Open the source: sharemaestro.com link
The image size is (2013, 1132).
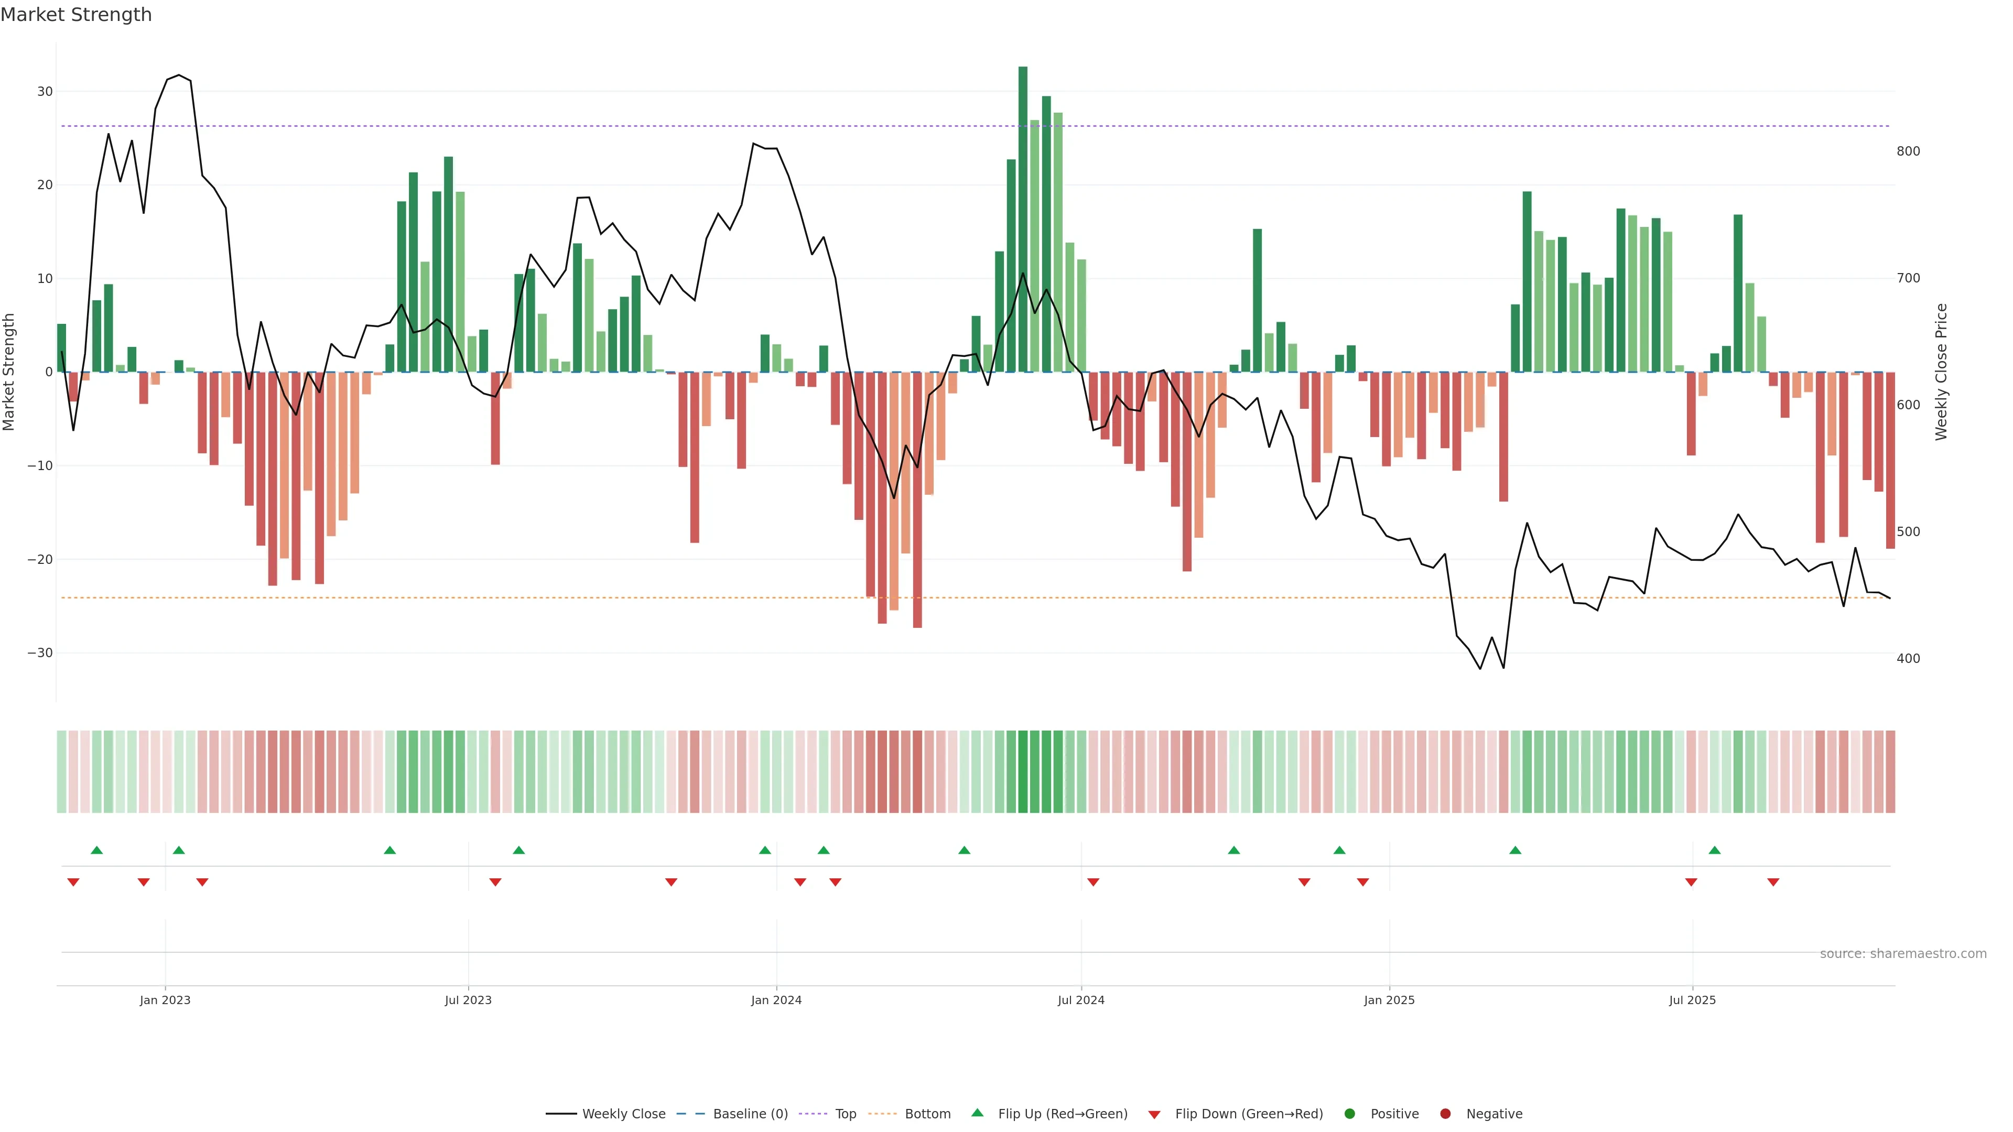1903,954
